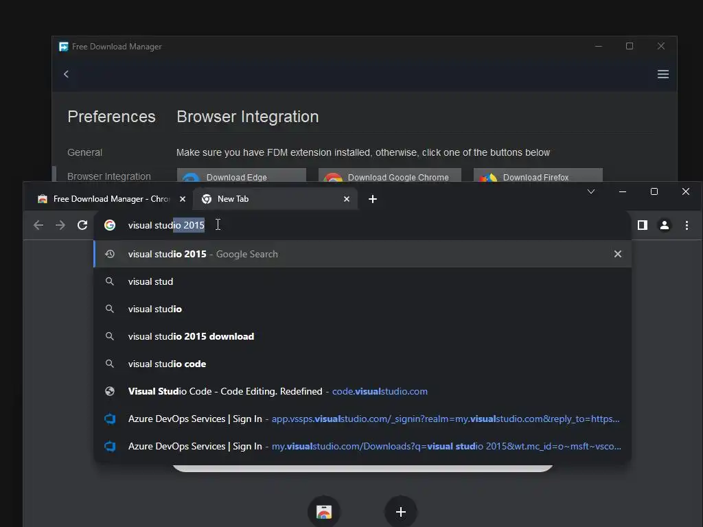Image resolution: width=703 pixels, height=527 pixels.
Task: Click search icon beside 'visual studio code'
Action: (110, 364)
